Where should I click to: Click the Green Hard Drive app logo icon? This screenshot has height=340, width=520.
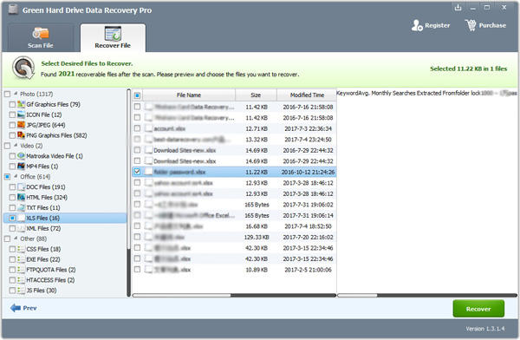click(13, 9)
